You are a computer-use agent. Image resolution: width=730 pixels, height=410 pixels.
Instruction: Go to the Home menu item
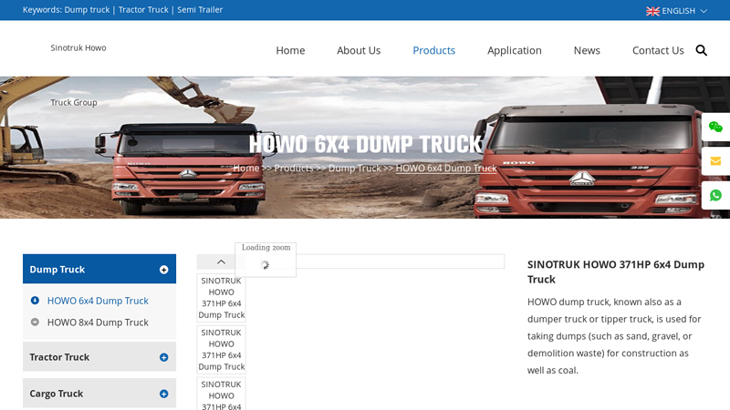click(290, 50)
